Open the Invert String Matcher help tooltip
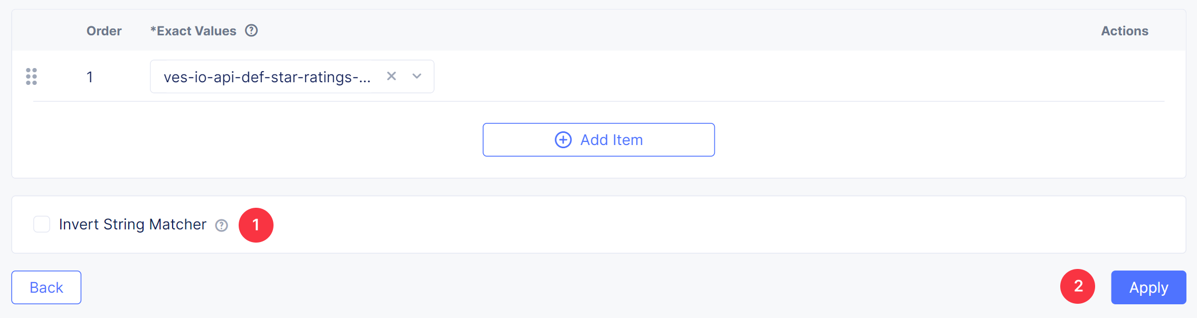 (x=222, y=226)
